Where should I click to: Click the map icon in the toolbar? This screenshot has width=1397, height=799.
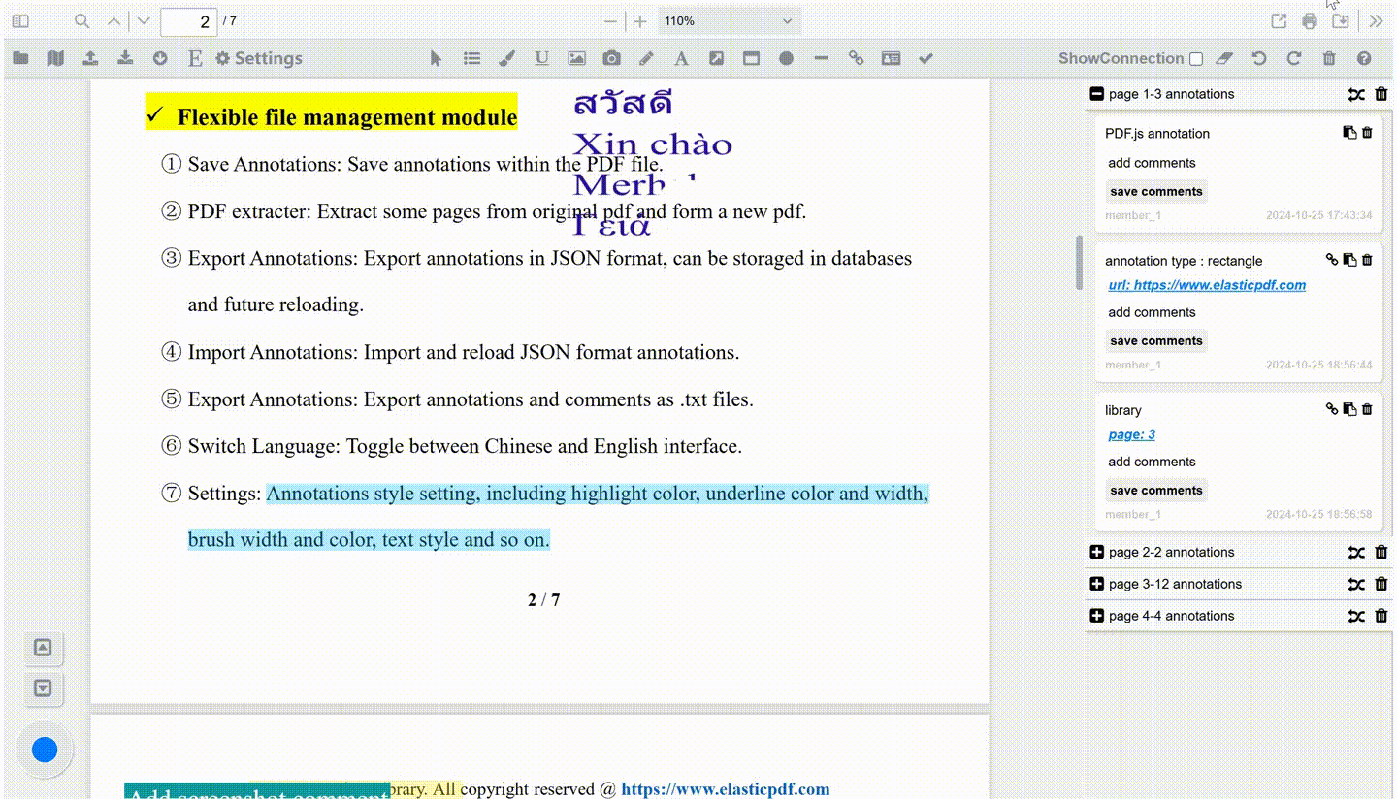pyautogui.click(x=55, y=58)
